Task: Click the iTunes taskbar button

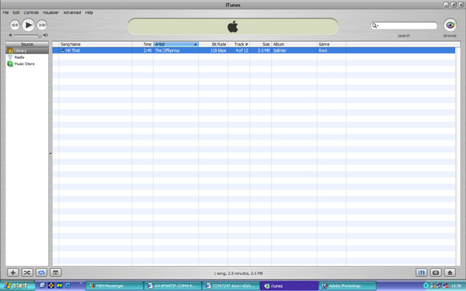Action: click(289, 286)
